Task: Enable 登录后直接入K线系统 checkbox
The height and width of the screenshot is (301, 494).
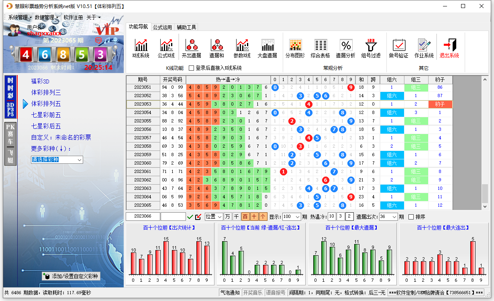Action: pos(192,68)
